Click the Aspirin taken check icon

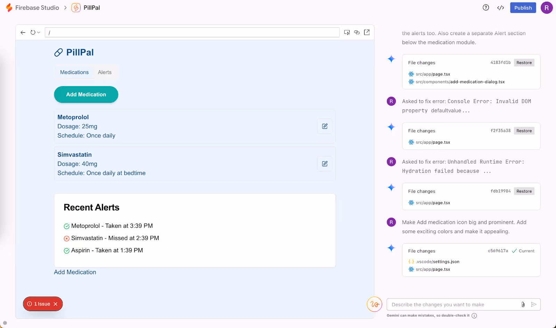tap(67, 251)
